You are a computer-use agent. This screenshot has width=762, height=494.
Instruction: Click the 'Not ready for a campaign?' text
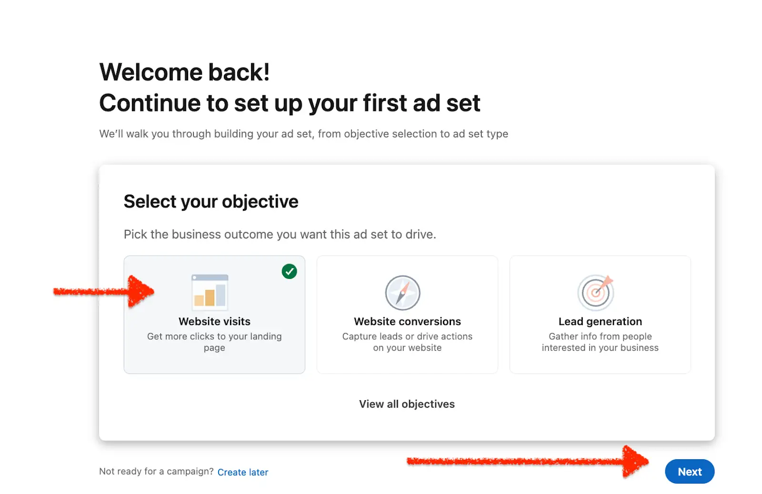click(x=156, y=471)
